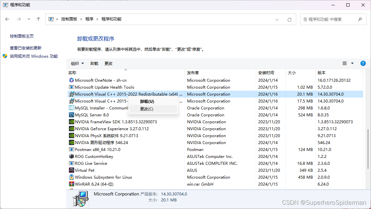Click the MySQL Installer icon
This screenshot has height=209, width=371.
(72, 108)
